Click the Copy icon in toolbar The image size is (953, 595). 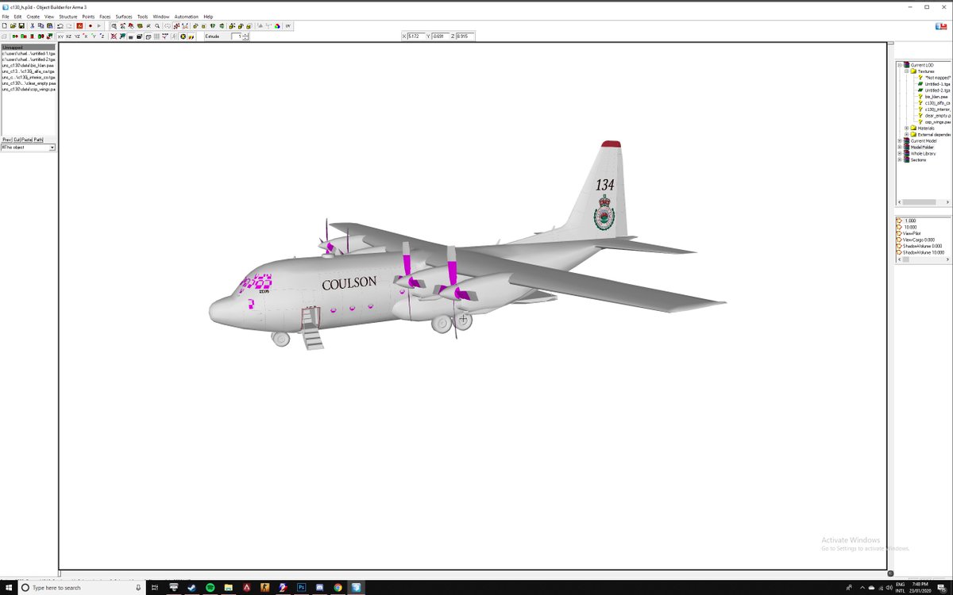41,25
